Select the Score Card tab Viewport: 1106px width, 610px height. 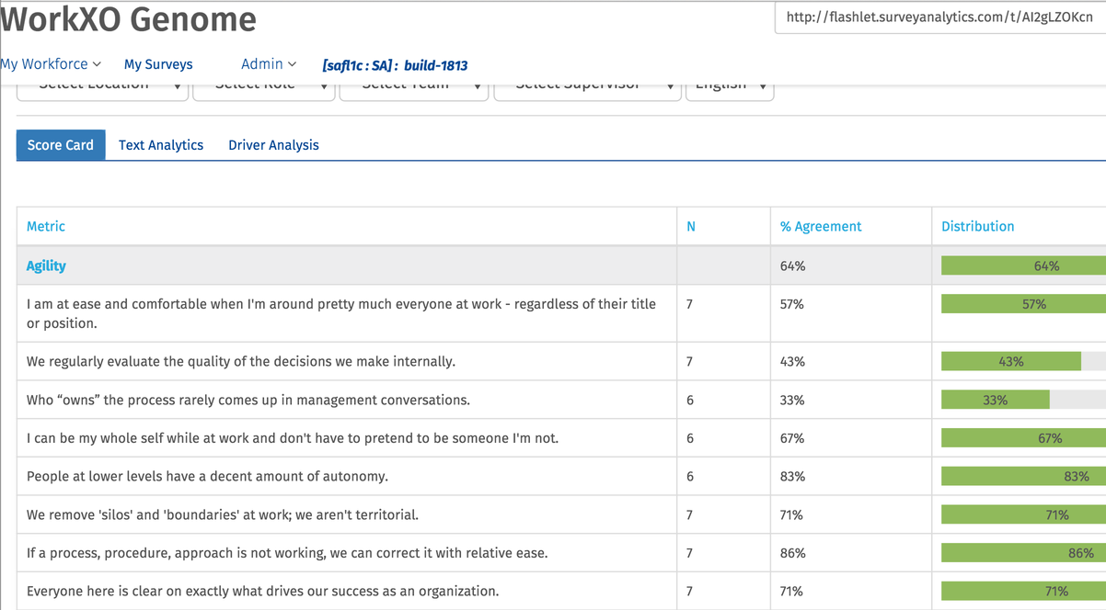[61, 145]
